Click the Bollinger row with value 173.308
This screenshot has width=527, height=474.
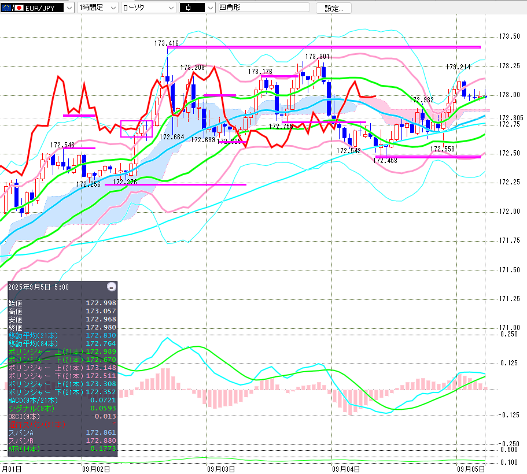point(62,384)
